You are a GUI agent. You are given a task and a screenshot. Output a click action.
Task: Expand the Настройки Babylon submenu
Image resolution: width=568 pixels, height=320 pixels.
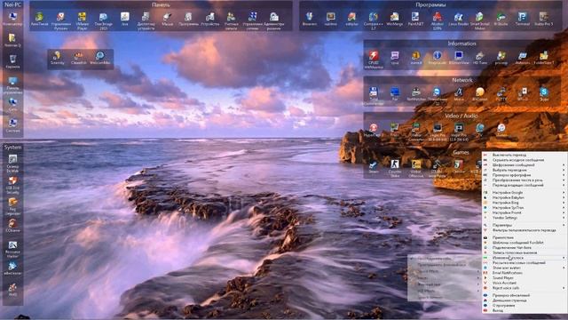[x=525, y=197]
